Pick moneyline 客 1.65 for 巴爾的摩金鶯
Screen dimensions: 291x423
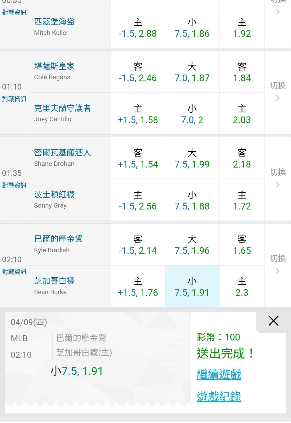(242, 244)
